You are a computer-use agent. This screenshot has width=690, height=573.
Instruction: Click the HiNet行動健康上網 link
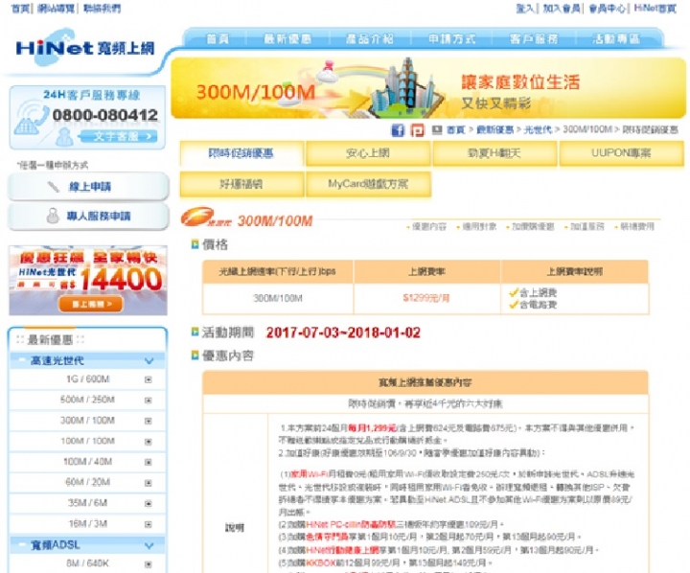[x=342, y=550]
